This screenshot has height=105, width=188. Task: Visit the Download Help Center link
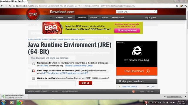[x=79, y=66]
